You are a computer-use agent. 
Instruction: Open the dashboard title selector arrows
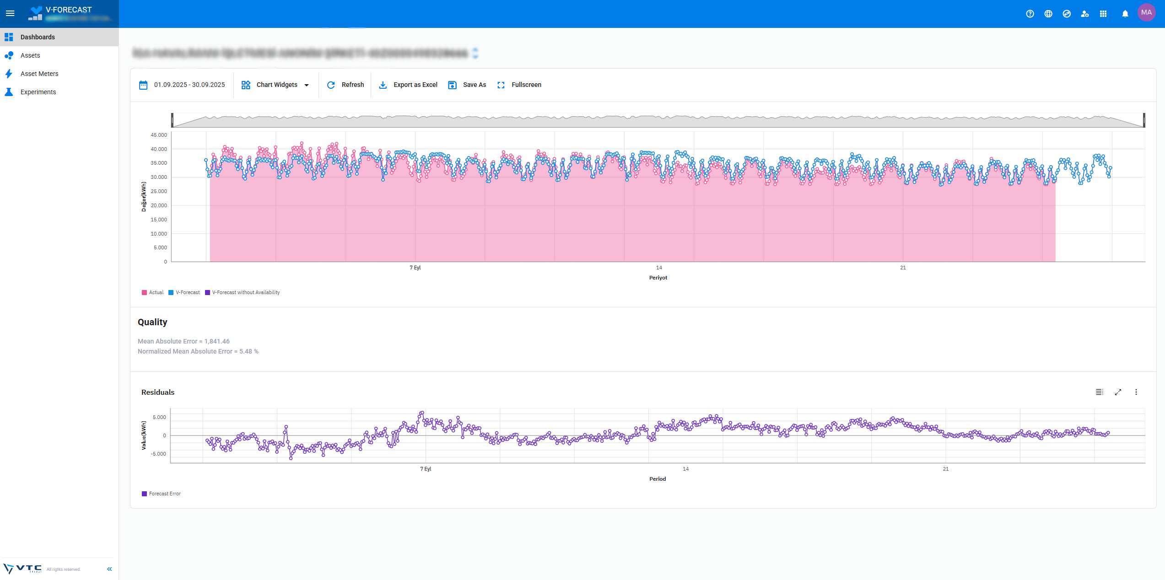(475, 53)
